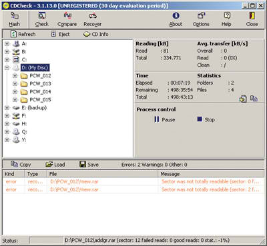Sort log by the File column

pyautogui.click(x=102, y=174)
